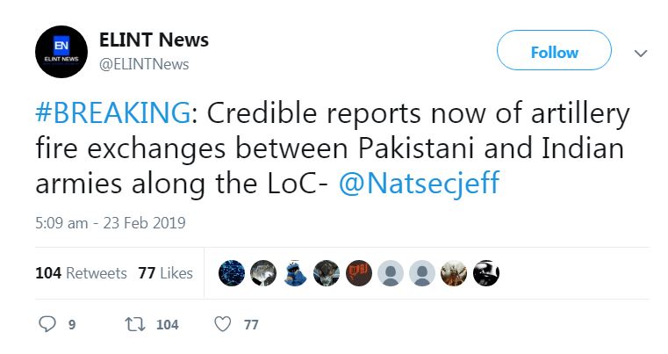View the 77 Likes list
The width and height of the screenshot is (668, 354).
[165, 273]
